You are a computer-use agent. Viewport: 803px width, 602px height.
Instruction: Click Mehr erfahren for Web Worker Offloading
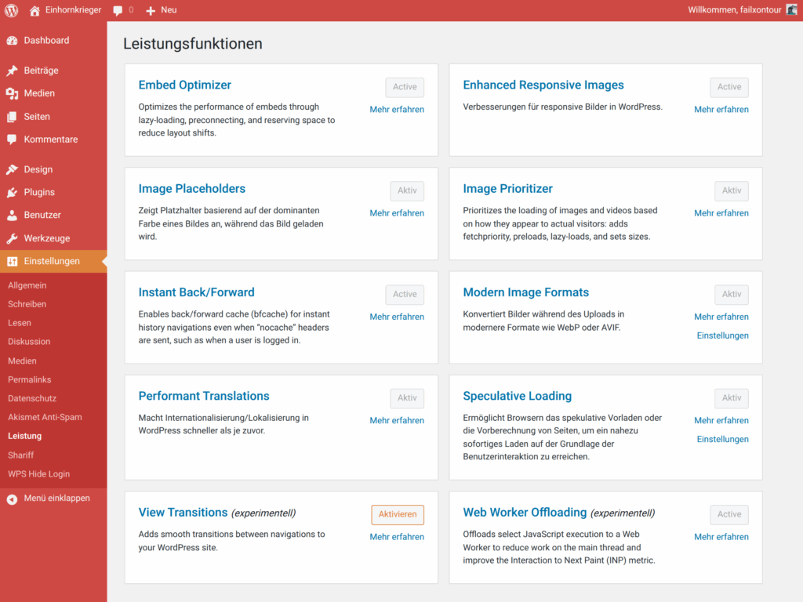click(721, 537)
